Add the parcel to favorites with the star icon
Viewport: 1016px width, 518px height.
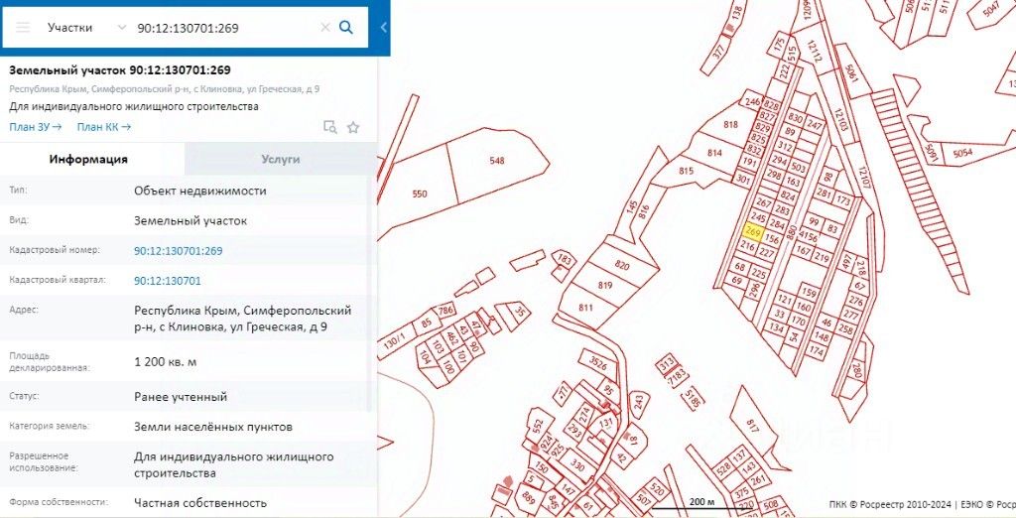[x=353, y=127]
